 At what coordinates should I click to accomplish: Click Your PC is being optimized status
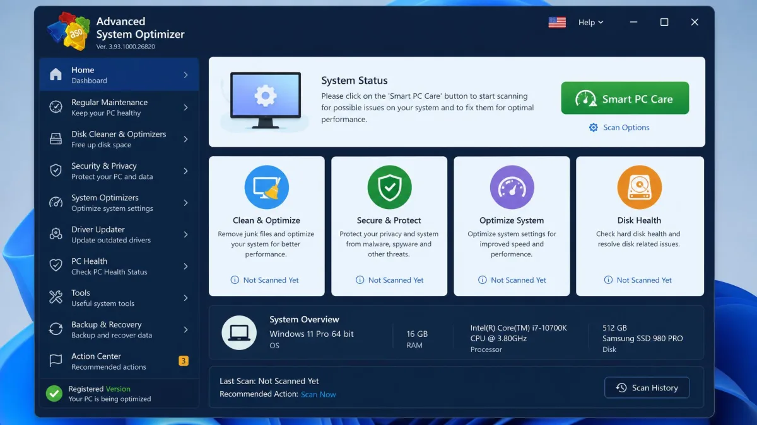coord(110,399)
